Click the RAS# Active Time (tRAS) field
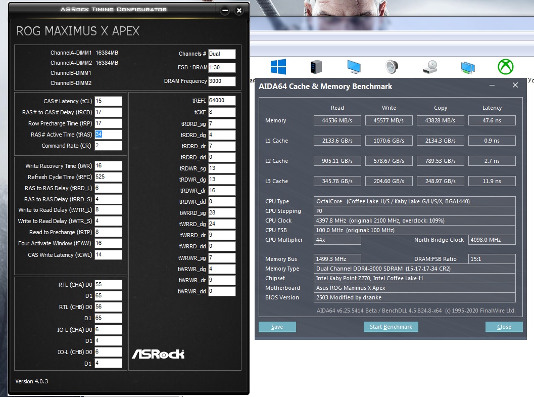 (108, 134)
